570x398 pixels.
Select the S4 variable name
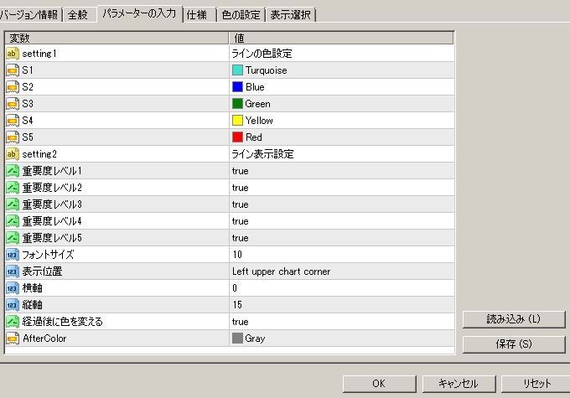pyautogui.click(x=28, y=121)
